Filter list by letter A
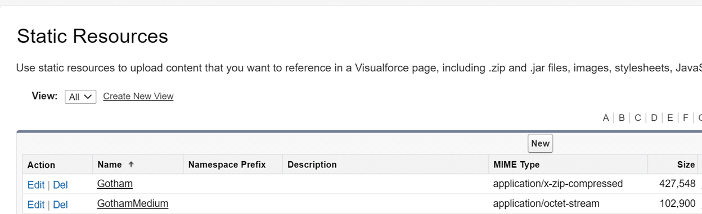This screenshot has width=702, height=214. coord(606,117)
